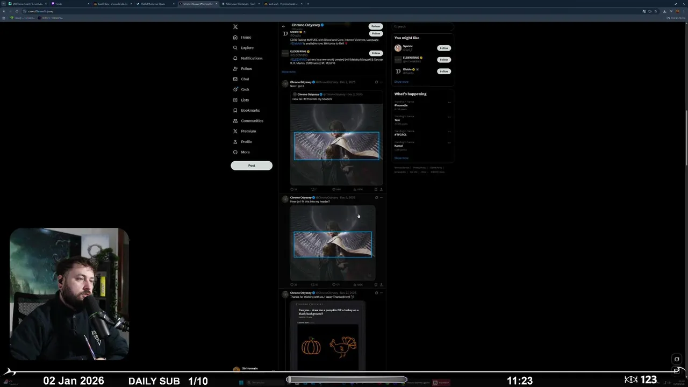
Task: Open more options on 'Nvm I got it' post
Action: (381, 82)
